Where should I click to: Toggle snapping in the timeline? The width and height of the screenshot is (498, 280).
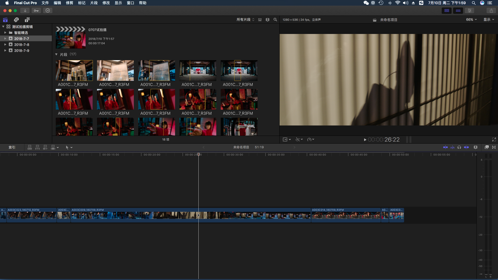click(x=466, y=147)
